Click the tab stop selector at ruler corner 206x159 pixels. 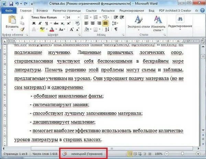5,41
